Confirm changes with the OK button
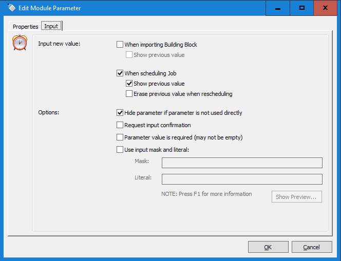Viewport: 341px width, 261px height. [x=268, y=247]
